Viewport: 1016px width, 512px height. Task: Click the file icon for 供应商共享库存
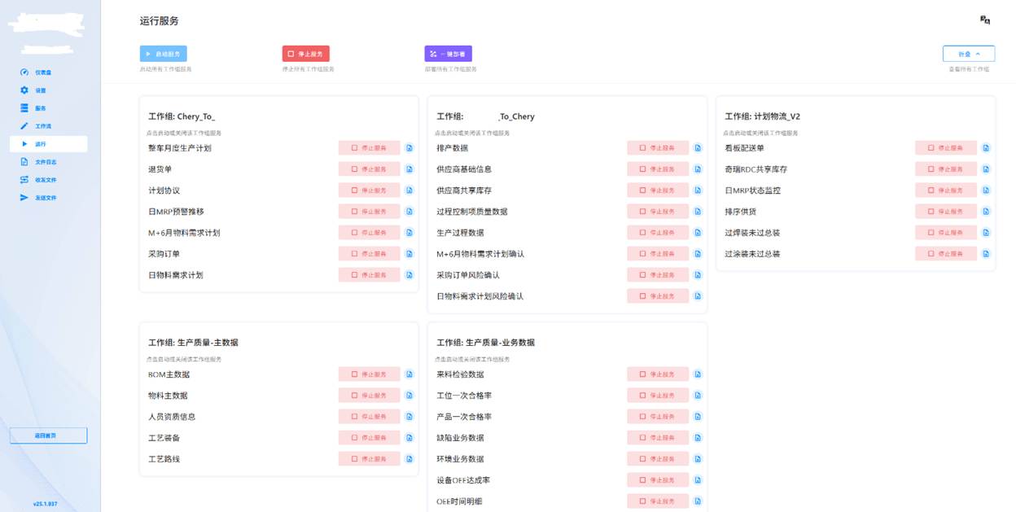tap(698, 190)
